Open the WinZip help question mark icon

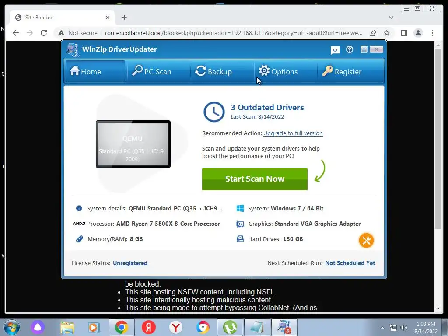point(350,50)
